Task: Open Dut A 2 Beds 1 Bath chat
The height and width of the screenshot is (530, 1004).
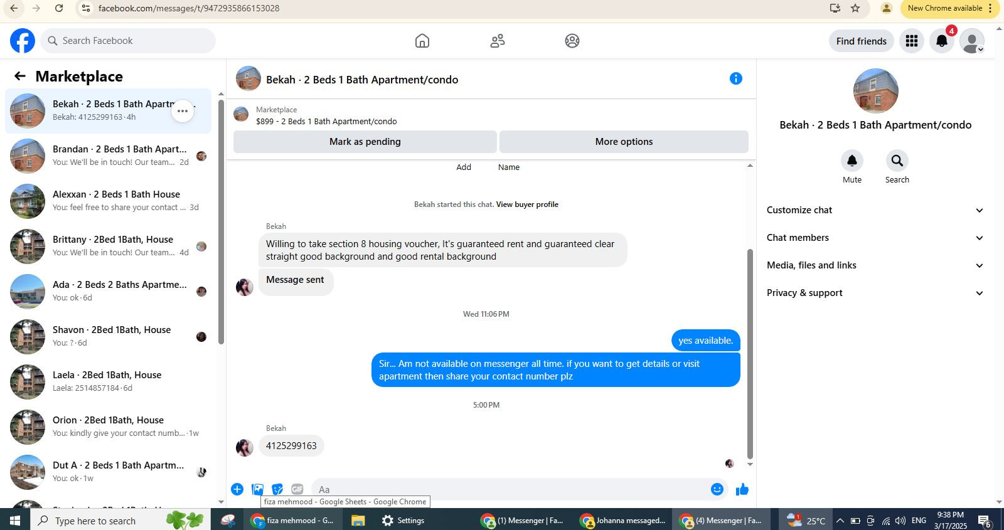Action: [108, 472]
